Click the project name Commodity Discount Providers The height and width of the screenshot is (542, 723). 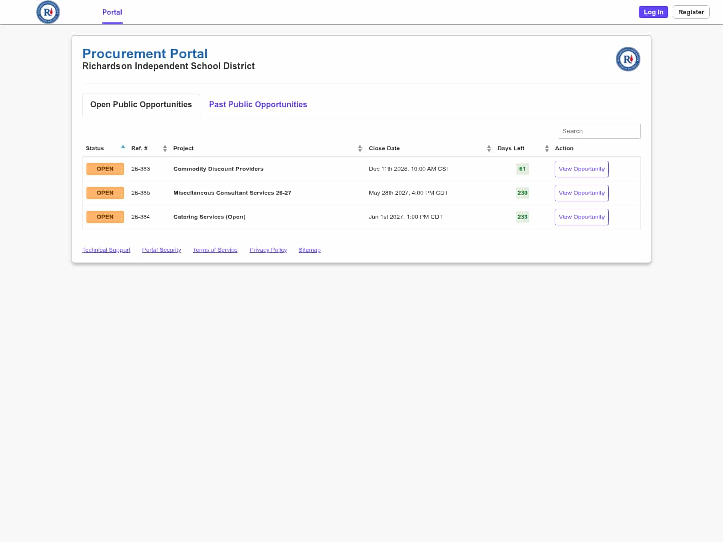[x=218, y=169]
